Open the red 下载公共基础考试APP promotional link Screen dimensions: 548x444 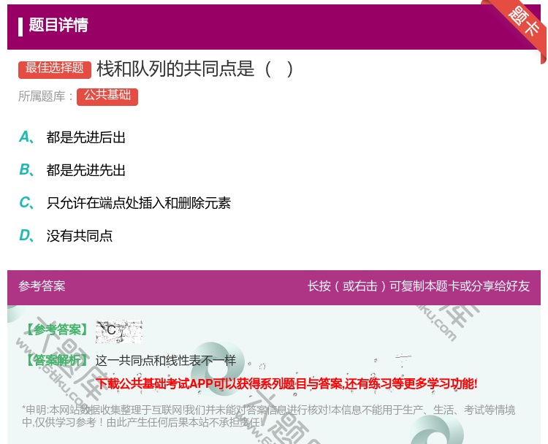point(286,383)
